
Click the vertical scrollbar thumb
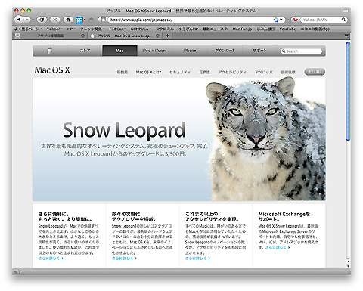[x=348, y=91]
